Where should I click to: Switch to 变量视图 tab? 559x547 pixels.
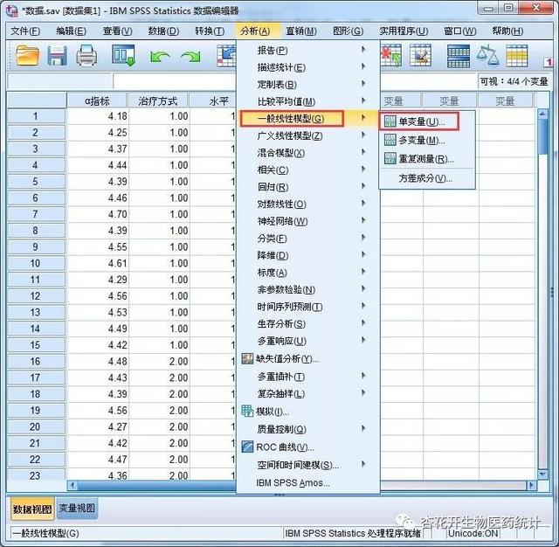[77, 508]
